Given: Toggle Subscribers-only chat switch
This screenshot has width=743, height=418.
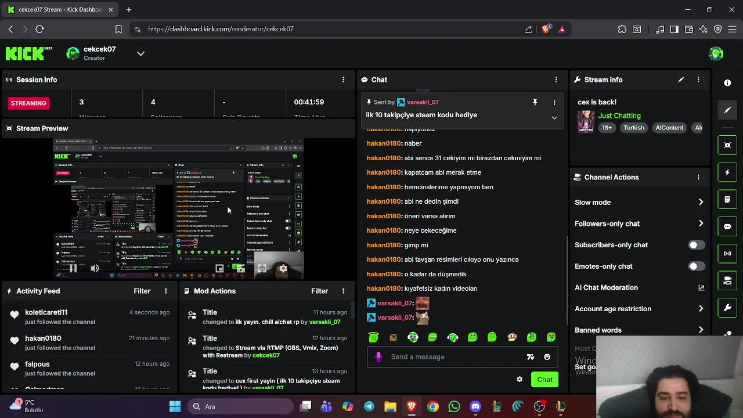Looking at the screenshot, I should (x=697, y=245).
